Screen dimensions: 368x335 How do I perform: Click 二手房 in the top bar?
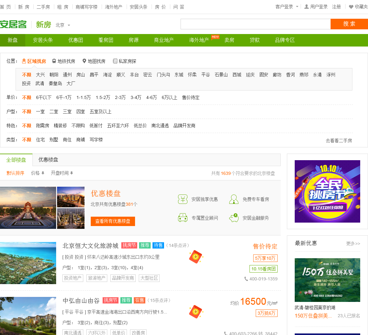coord(43,7)
